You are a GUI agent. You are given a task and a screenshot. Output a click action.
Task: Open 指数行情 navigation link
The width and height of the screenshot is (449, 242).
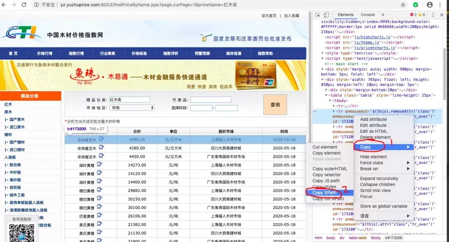click(76, 54)
